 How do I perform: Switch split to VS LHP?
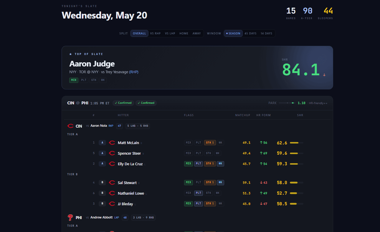pyautogui.click(x=170, y=34)
